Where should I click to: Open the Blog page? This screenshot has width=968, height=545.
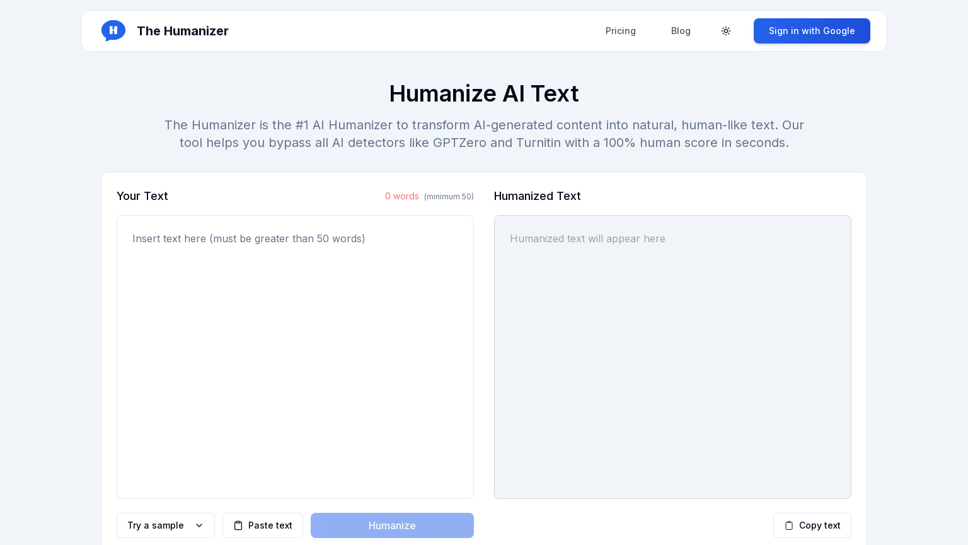coord(681,31)
